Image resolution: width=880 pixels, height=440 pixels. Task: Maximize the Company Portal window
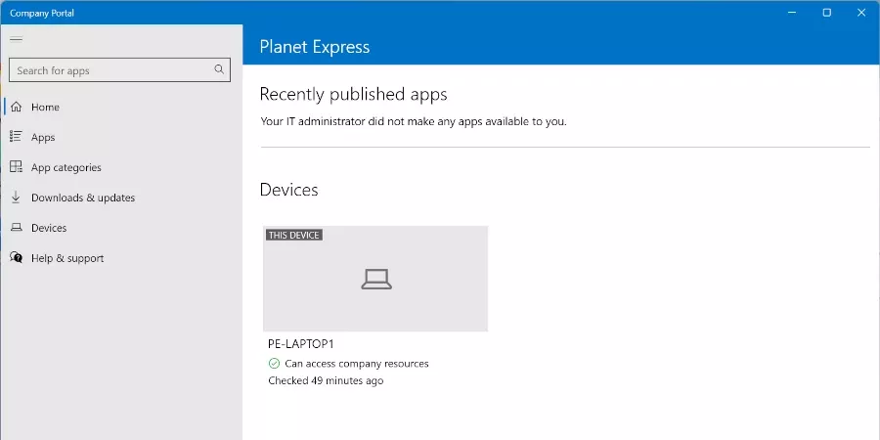point(826,13)
